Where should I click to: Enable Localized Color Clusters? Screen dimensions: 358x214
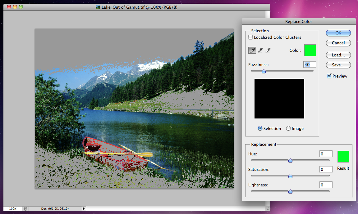click(250, 37)
